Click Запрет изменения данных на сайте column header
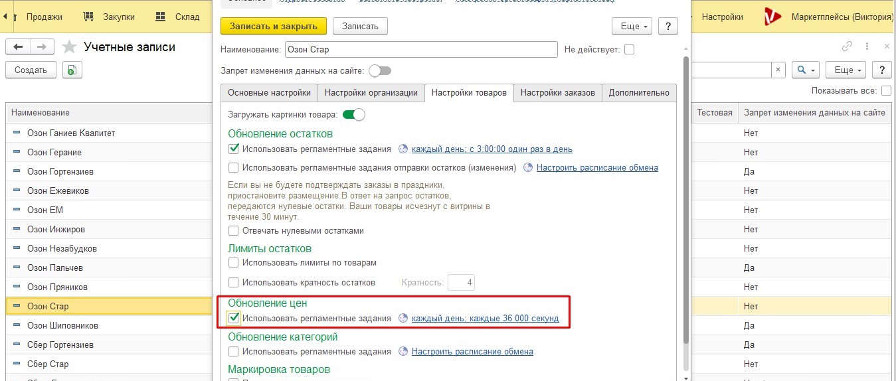This screenshot has width=896, height=381. 814,113
